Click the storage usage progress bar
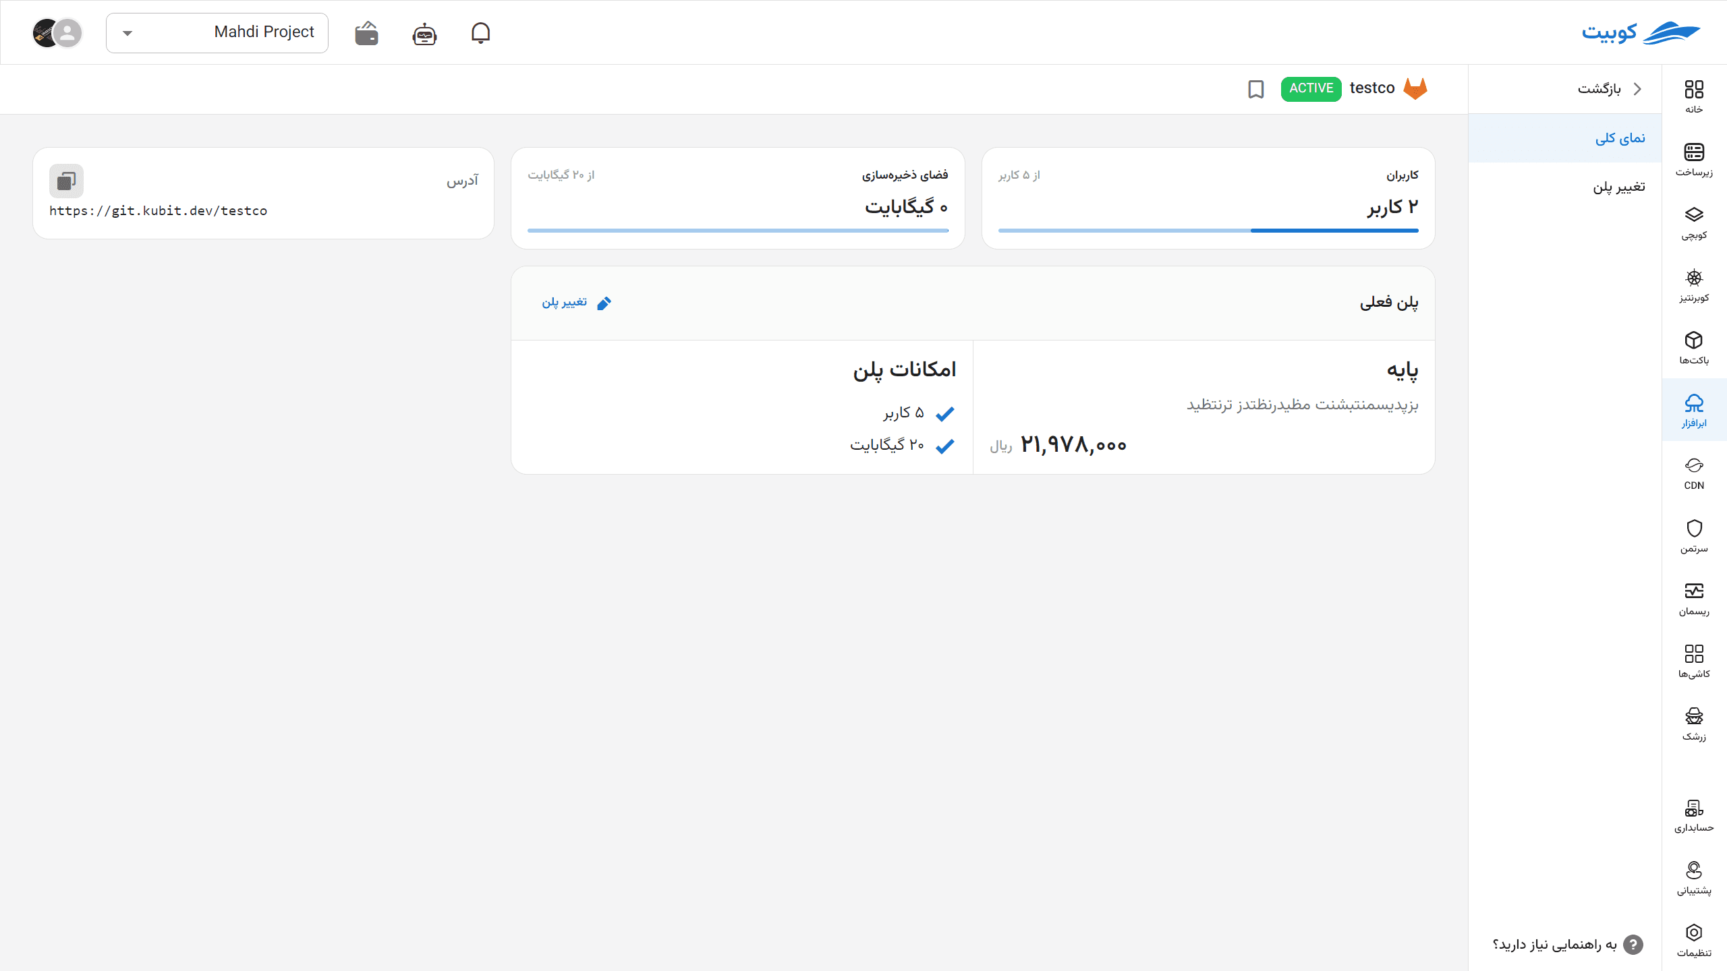This screenshot has width=1727, height=971. (738, 231)
